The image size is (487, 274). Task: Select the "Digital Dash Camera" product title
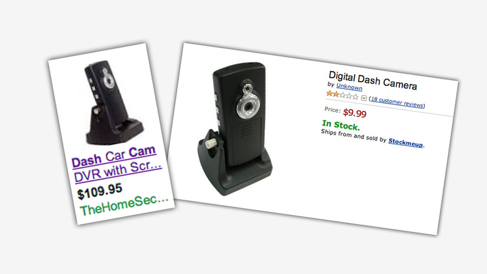[x=373, y=80]
